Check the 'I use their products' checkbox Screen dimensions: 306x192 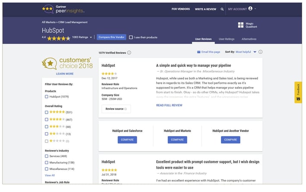pos(131,37)
